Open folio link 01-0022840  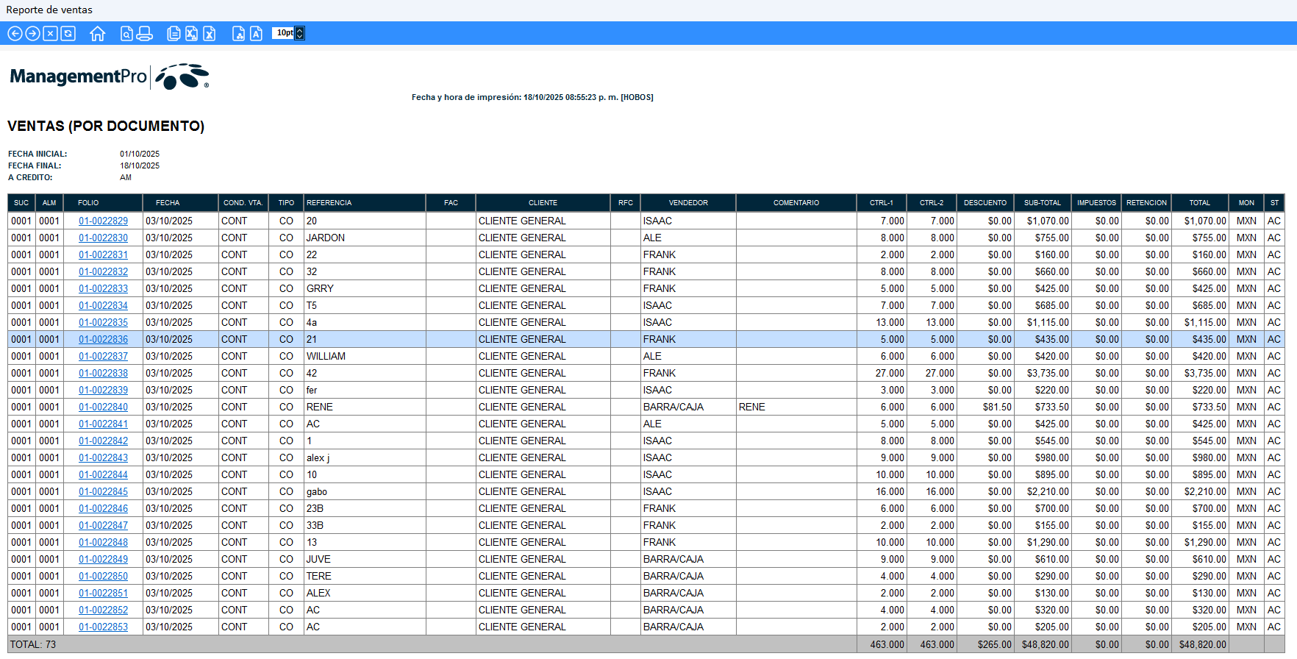pyautogui.click(x=103, y=407)
